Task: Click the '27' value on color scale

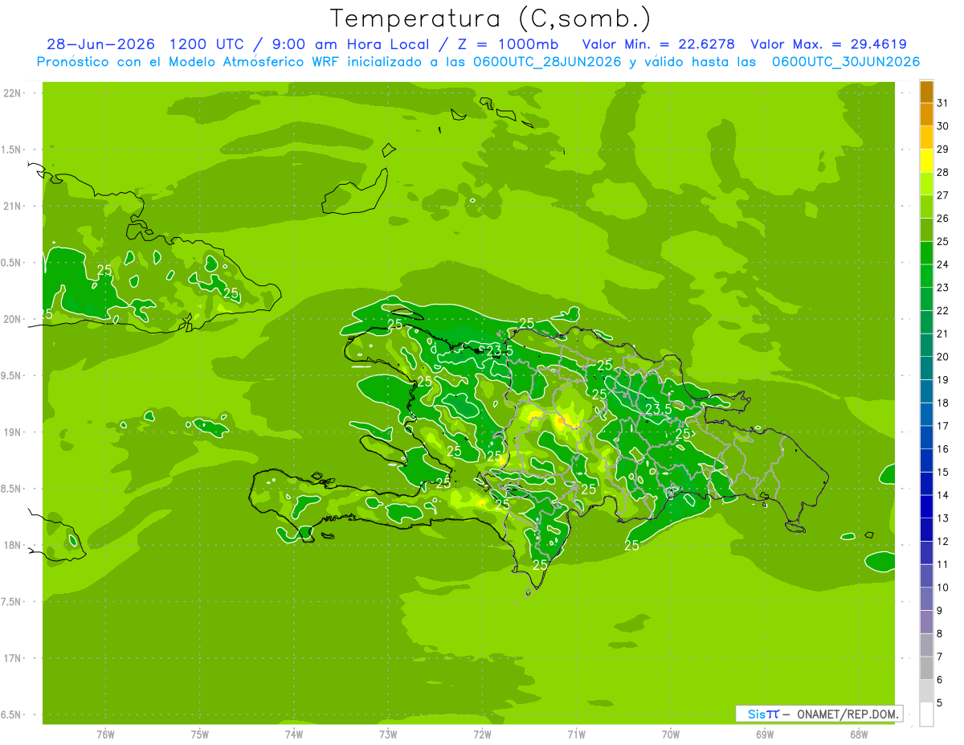Action: (942, 195)
